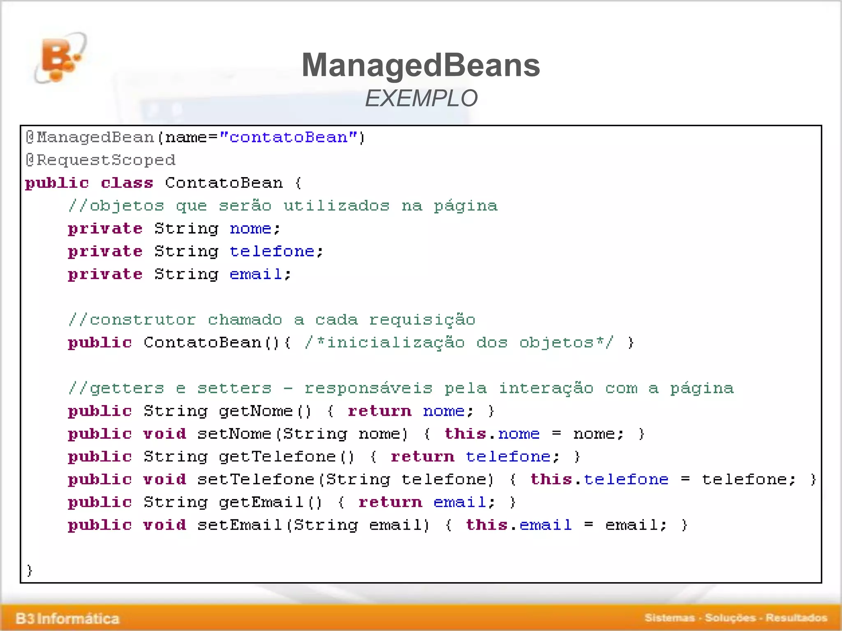842x631 pixels.
Task: Click the 'private String nome;' line
Action: coord(174,228)
